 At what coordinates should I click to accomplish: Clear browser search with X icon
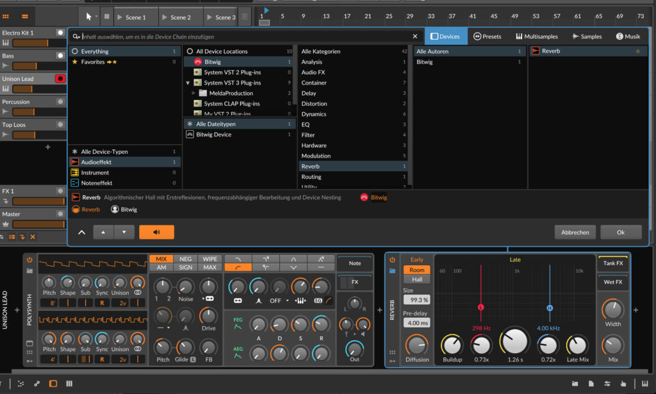(415, 37)
